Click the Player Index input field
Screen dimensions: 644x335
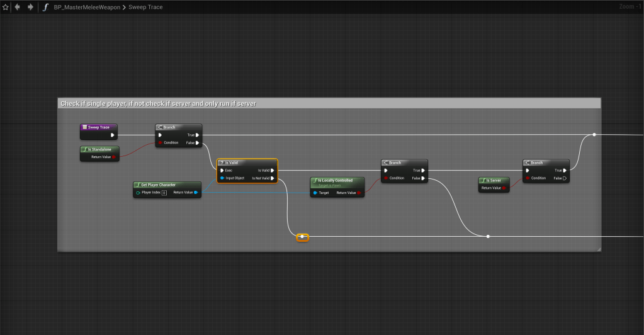point(164,193)
